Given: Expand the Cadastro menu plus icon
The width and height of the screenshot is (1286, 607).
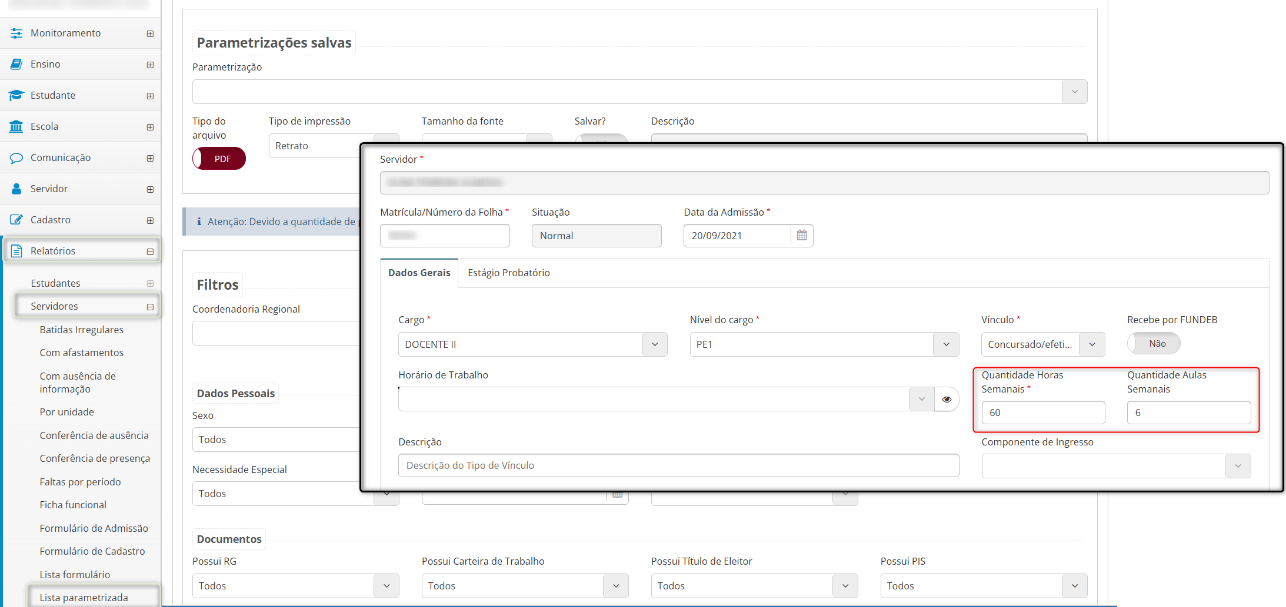Looking at the screenshot, I should [150, 220].
